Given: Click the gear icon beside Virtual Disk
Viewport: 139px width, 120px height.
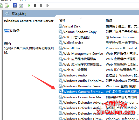Looking at the screenshot, I should (61, 26).
